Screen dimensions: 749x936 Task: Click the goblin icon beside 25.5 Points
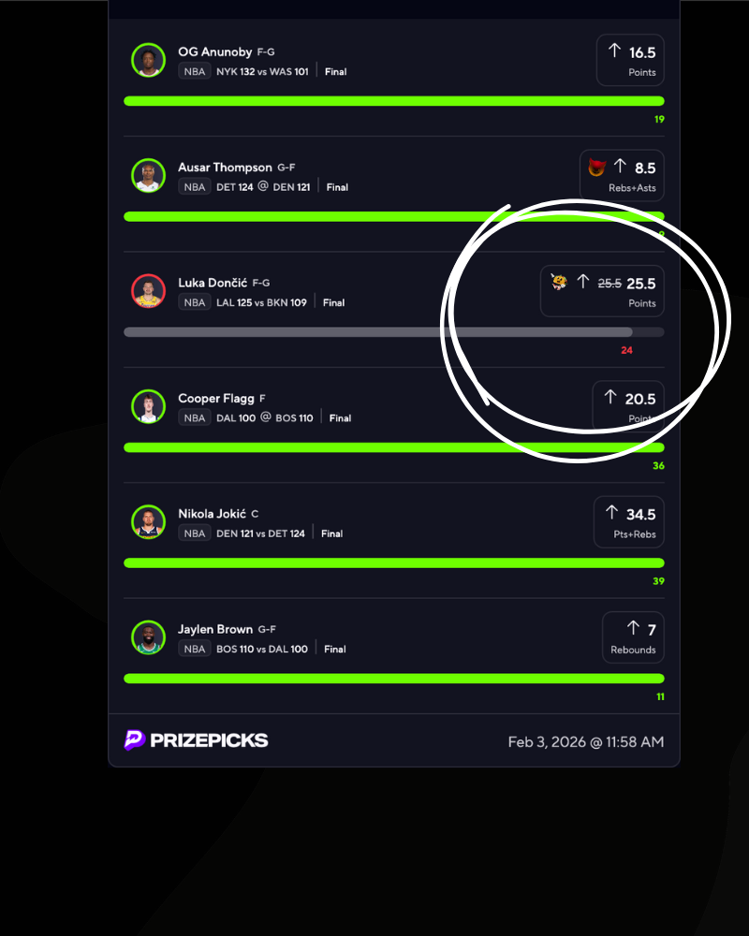[x=558, y=282]
